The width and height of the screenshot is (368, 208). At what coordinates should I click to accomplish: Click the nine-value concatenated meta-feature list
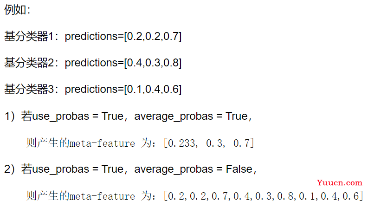(263, 196)
